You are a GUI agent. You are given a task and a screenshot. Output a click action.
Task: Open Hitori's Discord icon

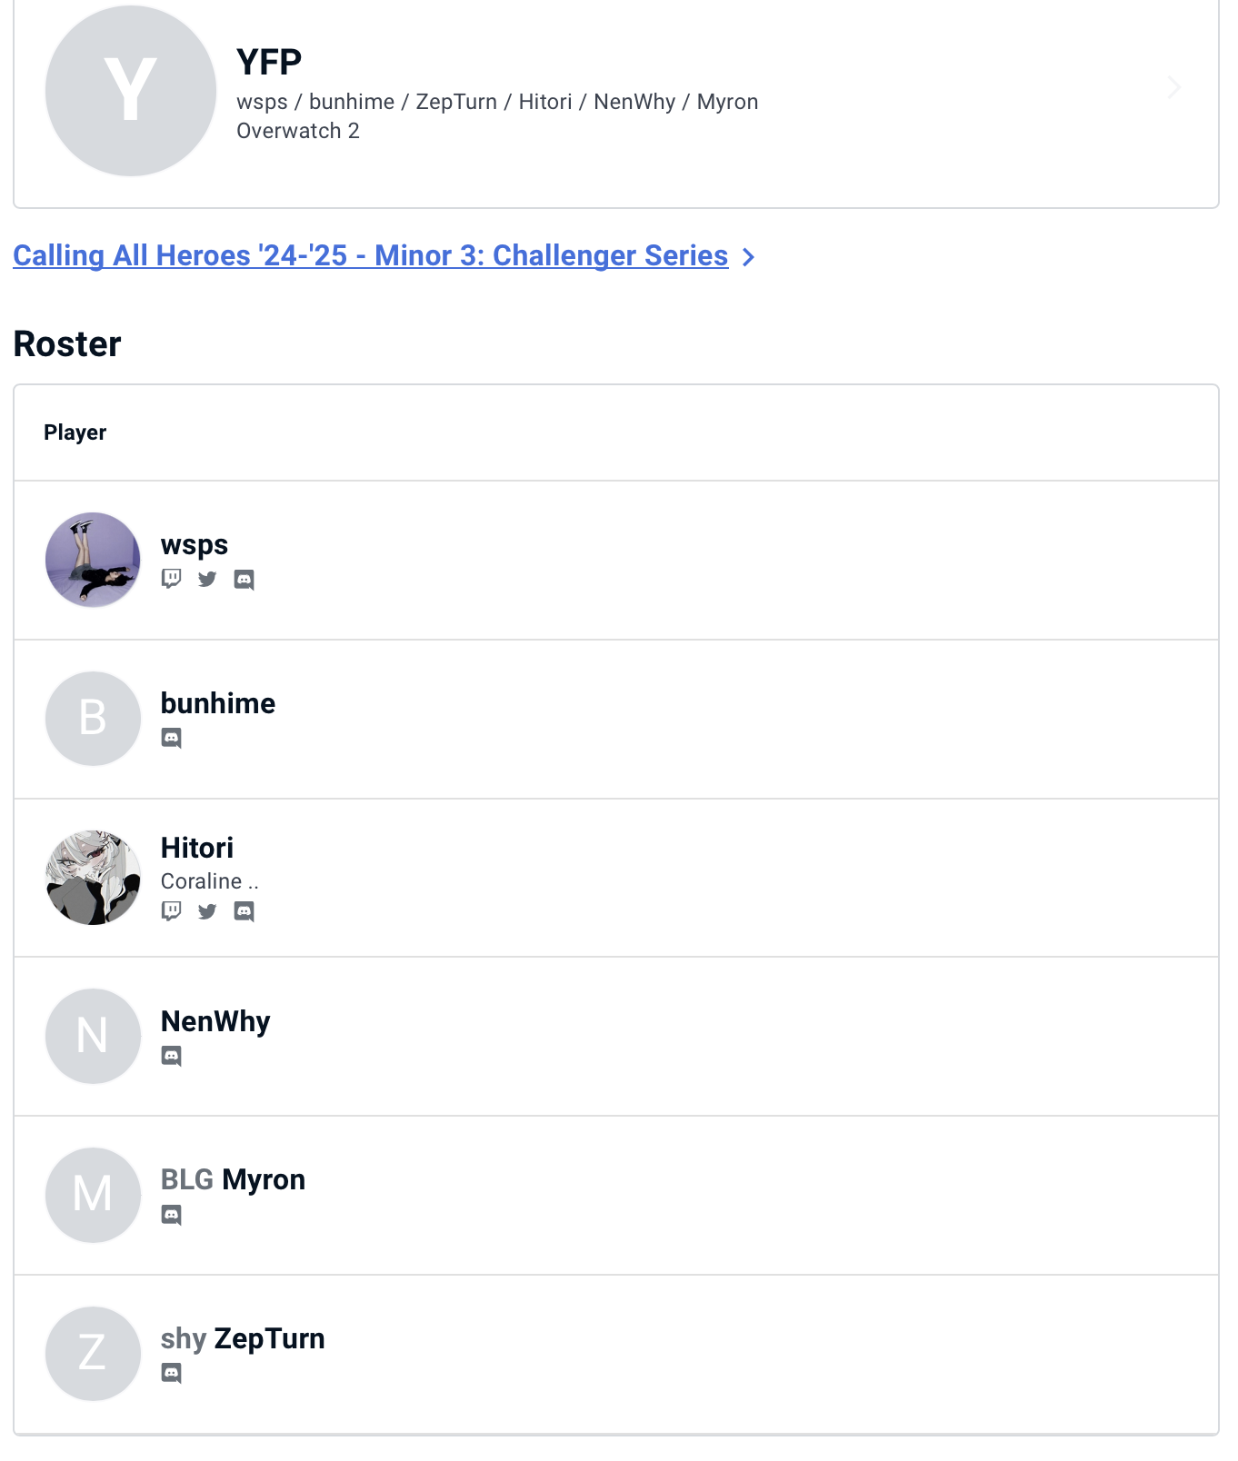[x=244, y=911]
